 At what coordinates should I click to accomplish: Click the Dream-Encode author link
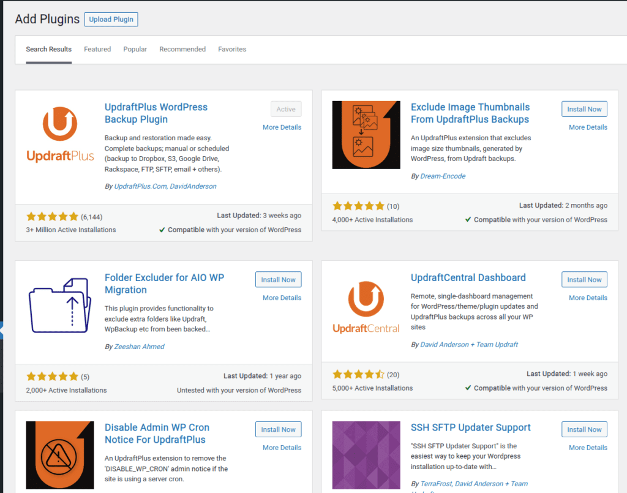click(443, 176)
